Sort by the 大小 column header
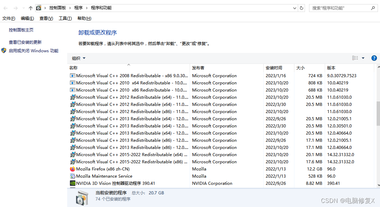Viewport: 380px width, 207px height. (309, 68)
